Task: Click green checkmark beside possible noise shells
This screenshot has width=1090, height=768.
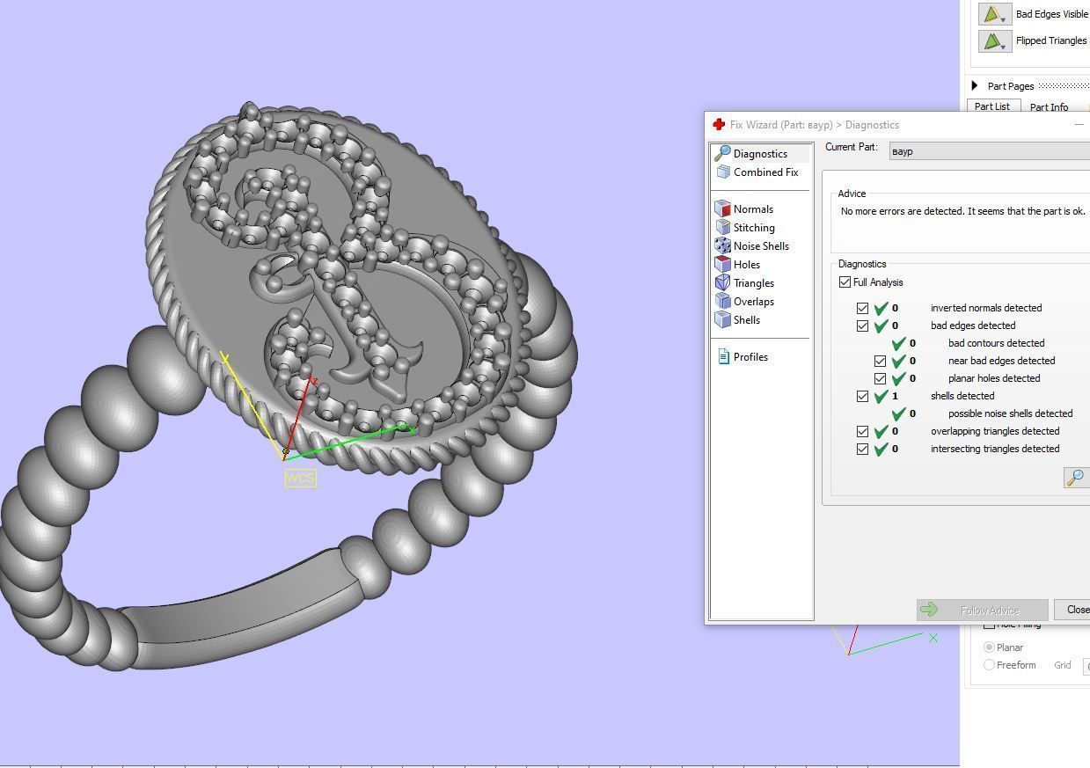Action: (898, 413)
